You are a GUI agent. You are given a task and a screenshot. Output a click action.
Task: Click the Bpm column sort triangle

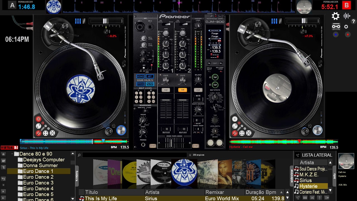pos(281,192)
